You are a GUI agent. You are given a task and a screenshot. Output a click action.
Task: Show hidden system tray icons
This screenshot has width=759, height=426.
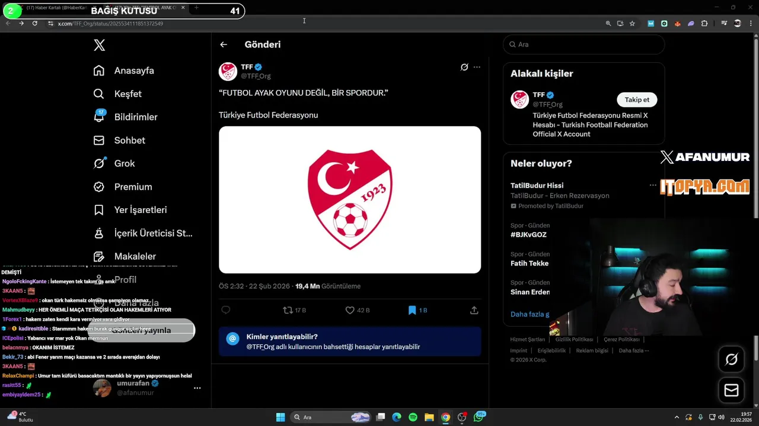click(x=677, y=417)
